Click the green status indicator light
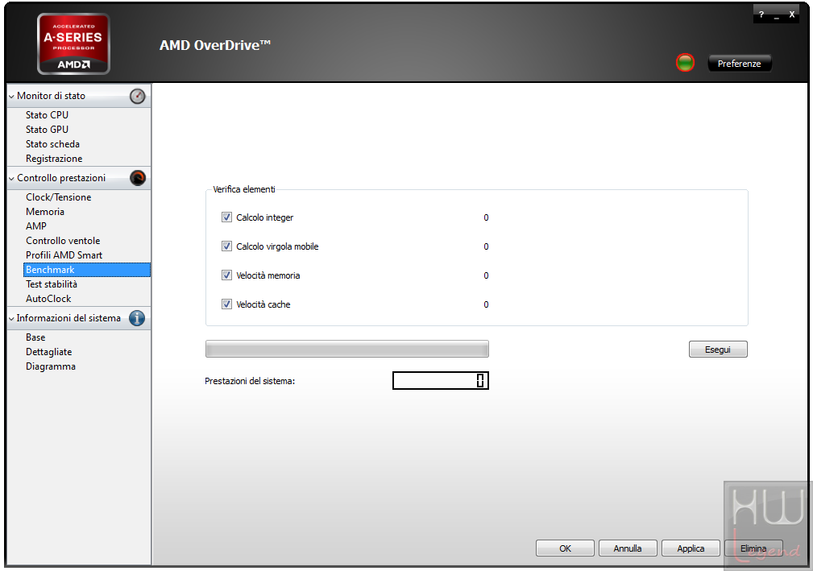Screen dimensions: 813x571 click(x=685, y=63)
